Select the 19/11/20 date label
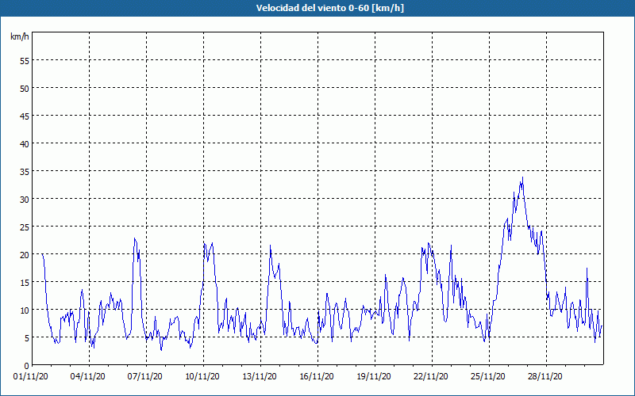635x396 pixels. click(x=374, y=377)
